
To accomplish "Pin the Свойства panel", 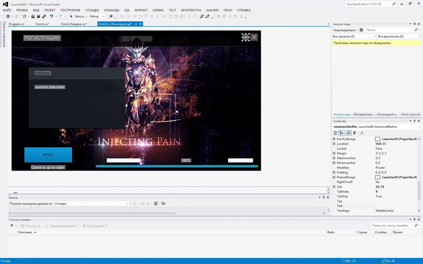I will coord(414,121).
